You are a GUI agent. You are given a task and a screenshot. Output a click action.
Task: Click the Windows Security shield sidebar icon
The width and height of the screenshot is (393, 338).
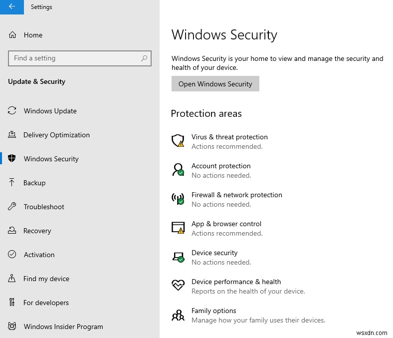pyautogui.click(x=12, y=158)
